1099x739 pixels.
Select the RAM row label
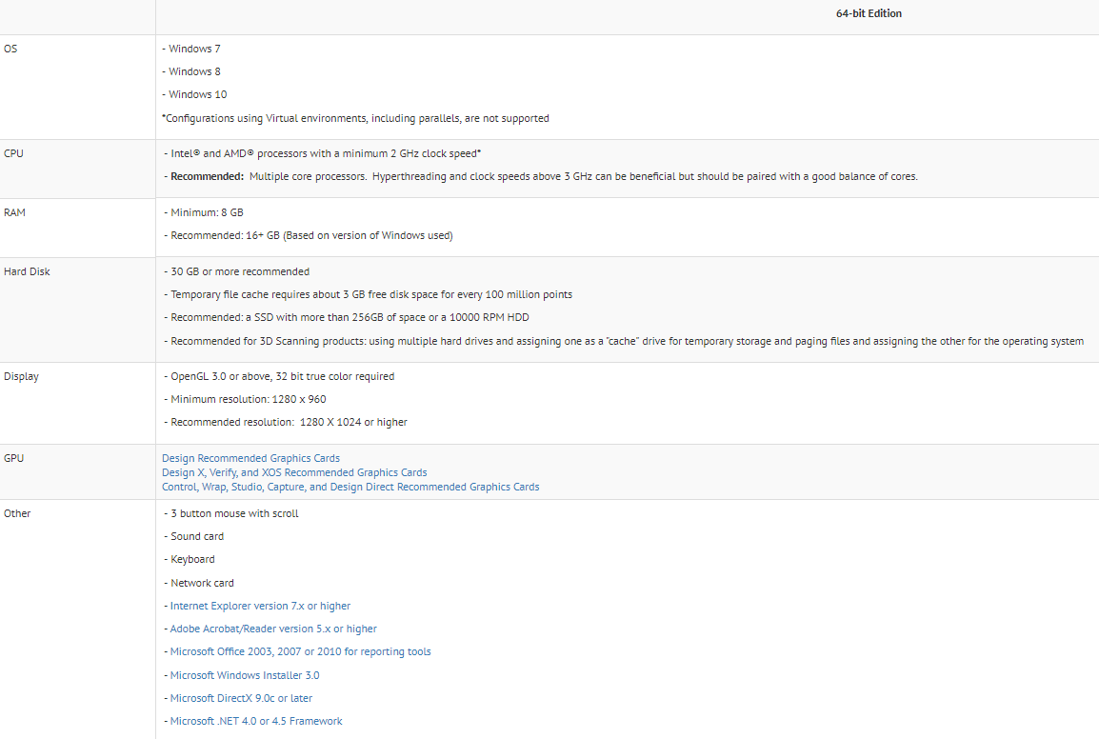(x=14, y=212)
